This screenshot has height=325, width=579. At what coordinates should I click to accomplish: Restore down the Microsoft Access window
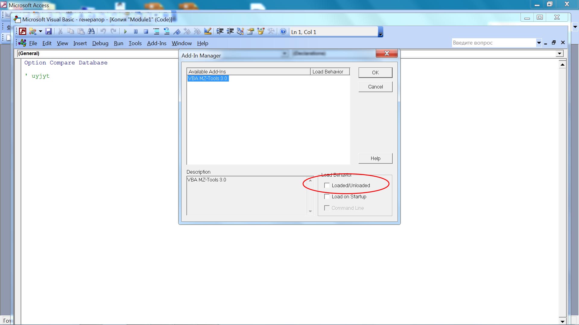tap(550, 4)
